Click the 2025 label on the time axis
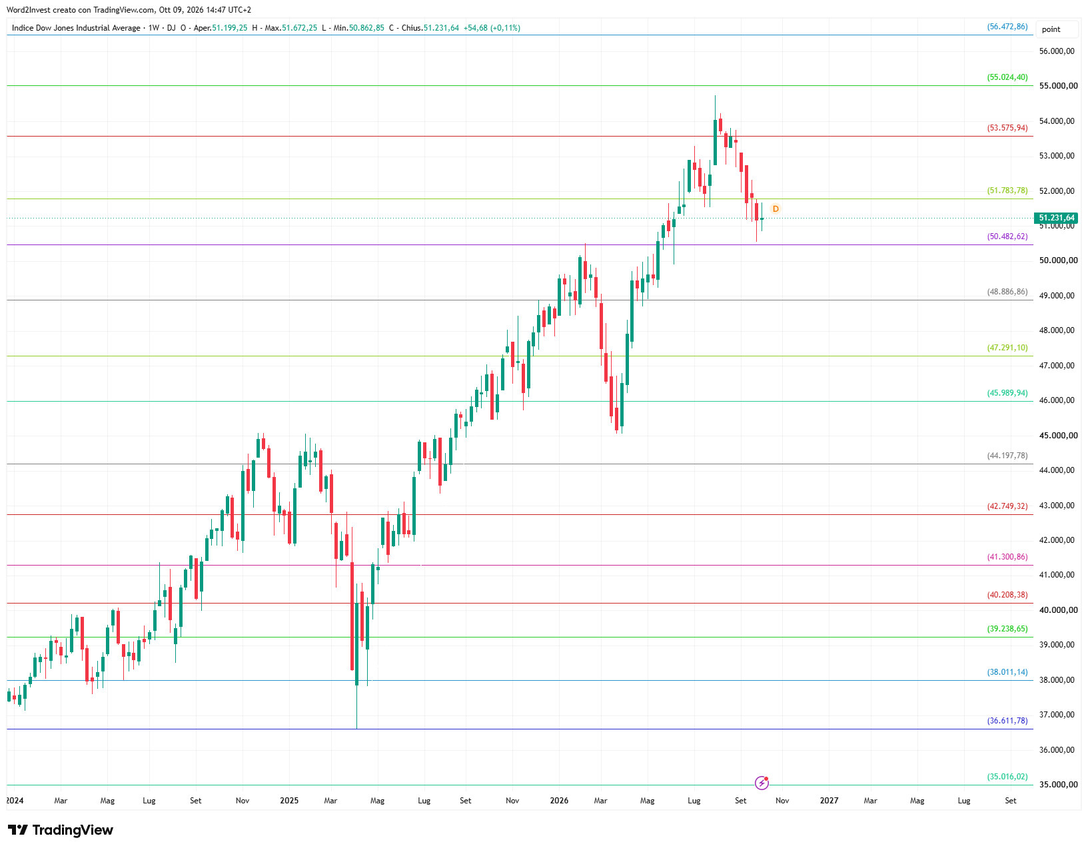 [289, 801]
